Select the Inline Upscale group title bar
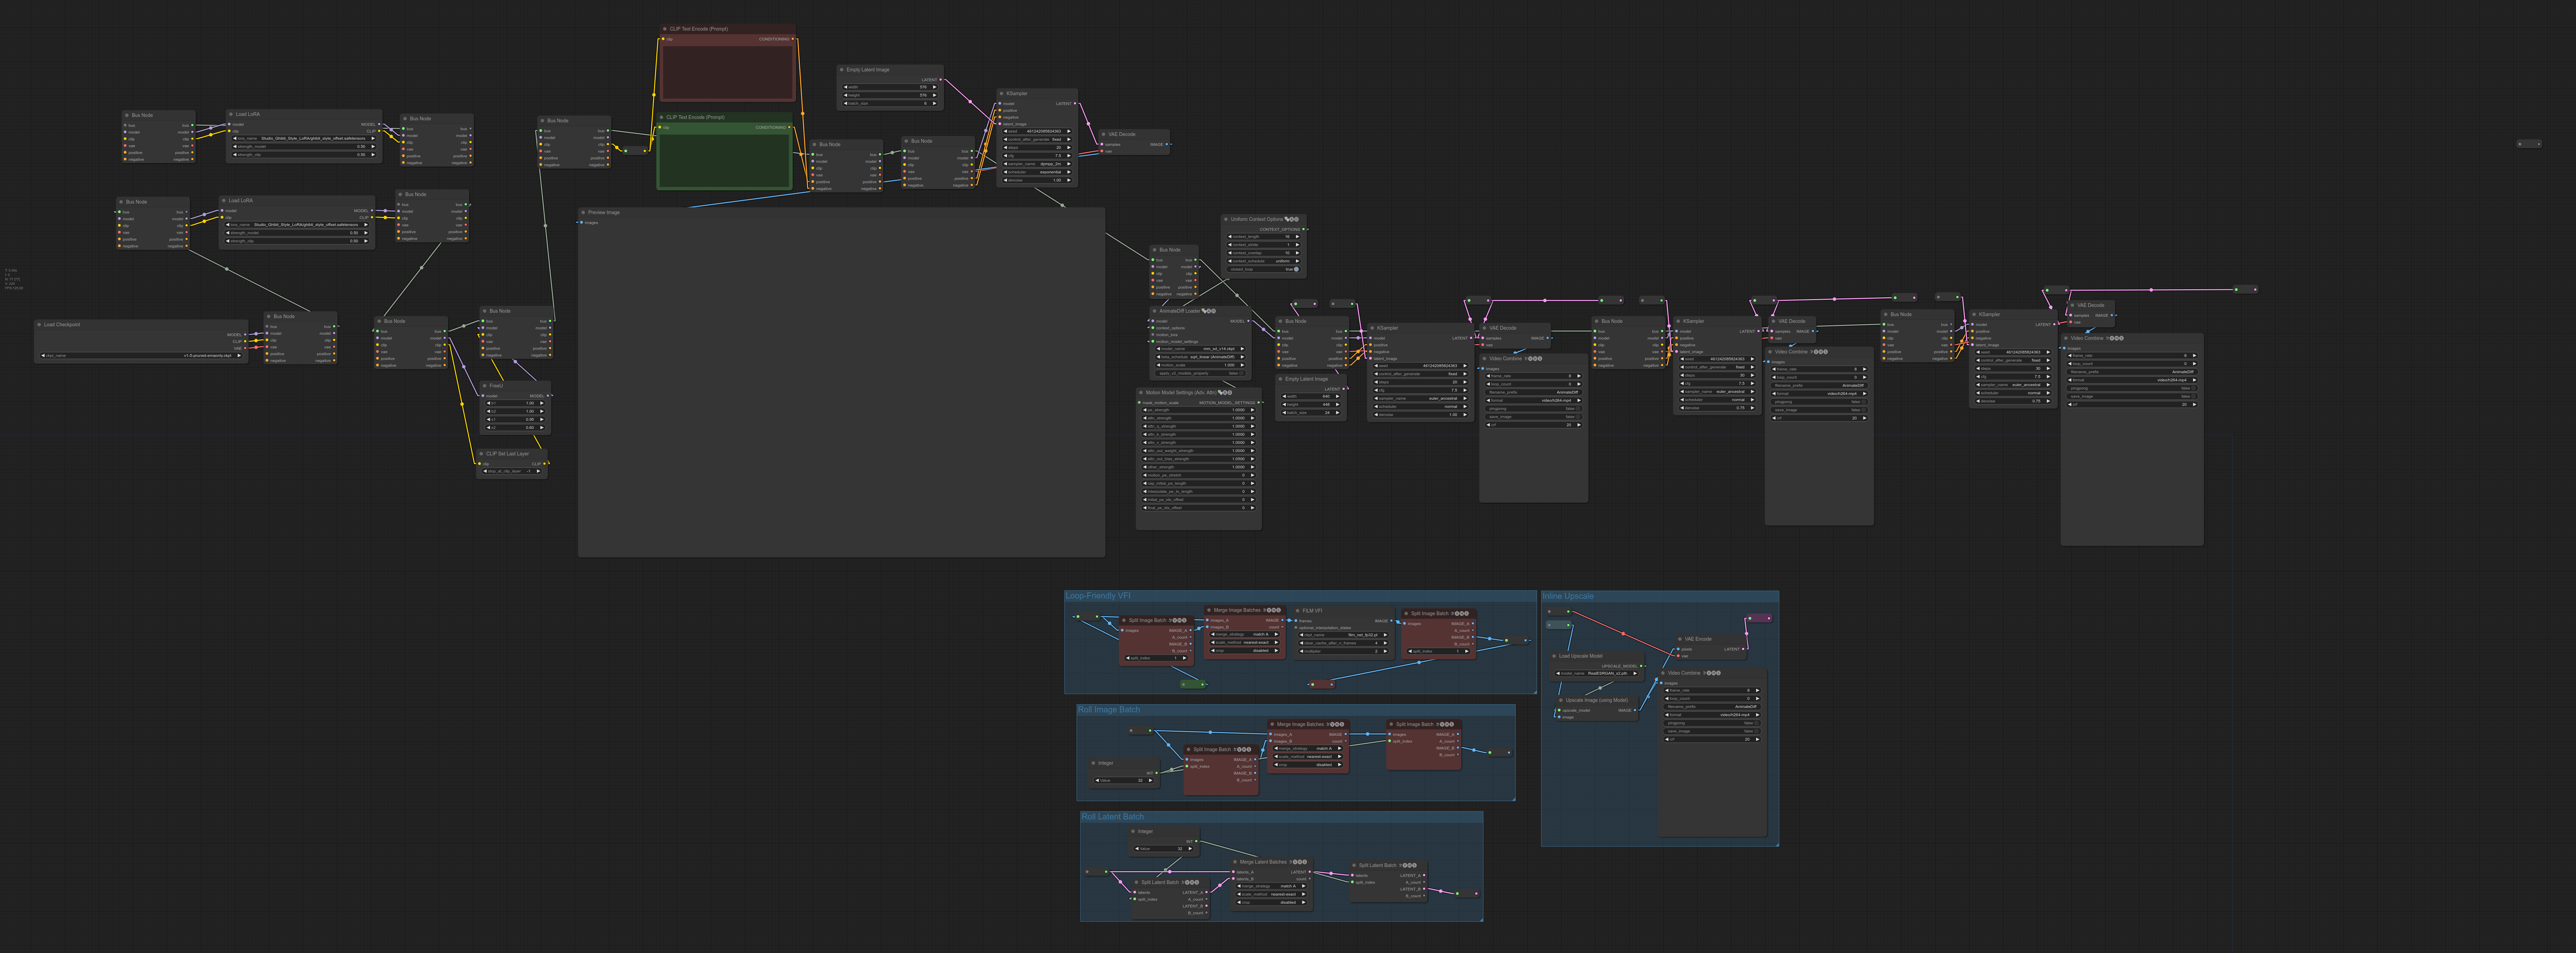Screen dimensions: 2576x953 1568,596
